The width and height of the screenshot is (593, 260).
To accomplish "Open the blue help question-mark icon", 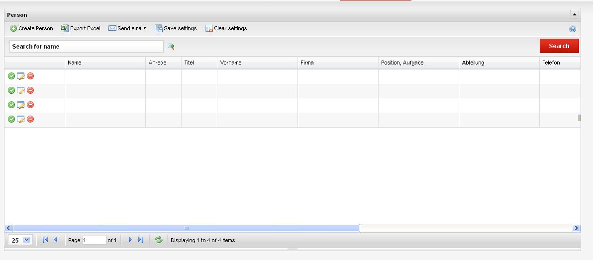I will point(573,29).
